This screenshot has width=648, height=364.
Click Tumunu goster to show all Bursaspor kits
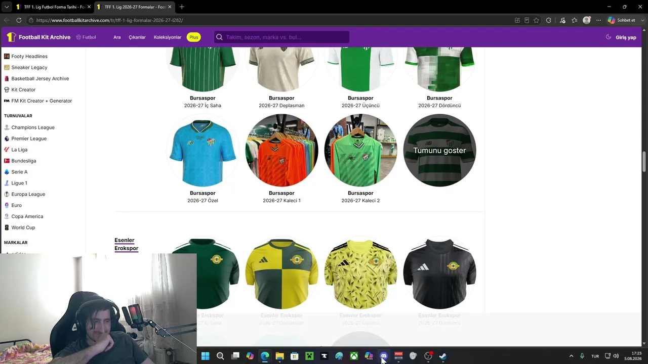(439, 150)
